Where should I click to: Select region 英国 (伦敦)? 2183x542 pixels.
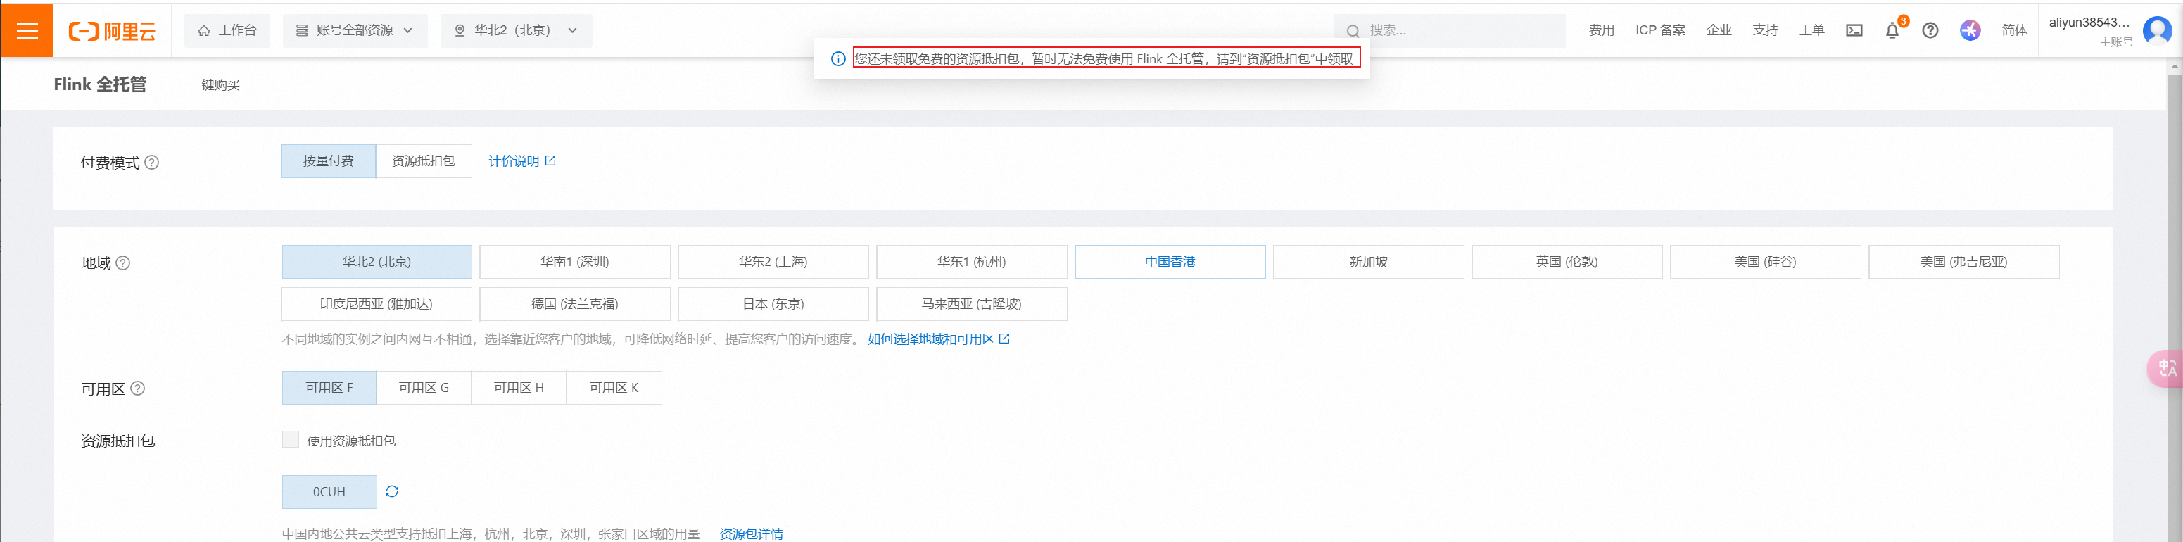click(1567, 262)
